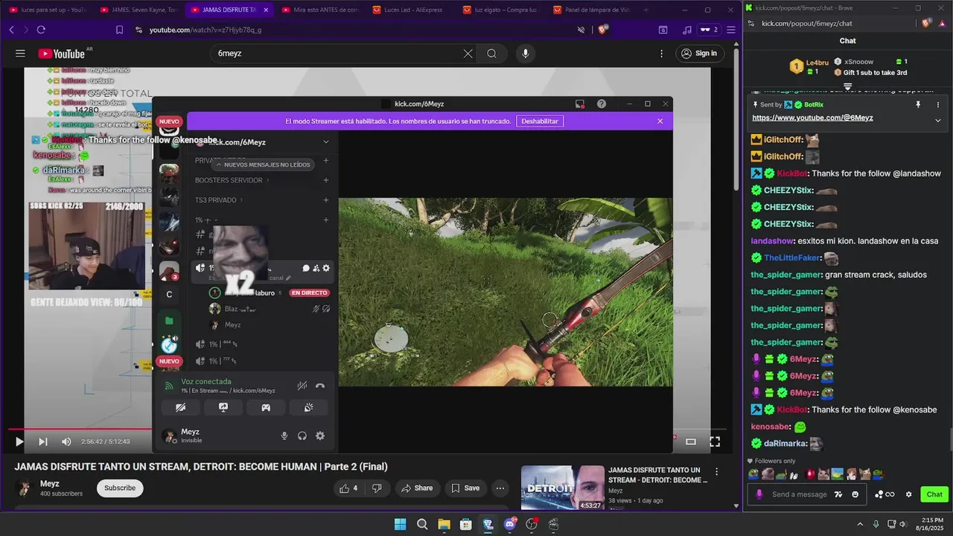The width and height of the screenshot is (953, 536).
Task: Unpin the BotRix pinned message
Action: [918, 105]
